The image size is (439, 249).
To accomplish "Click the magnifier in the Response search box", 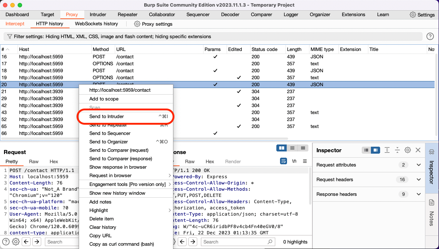I will 270,242.
